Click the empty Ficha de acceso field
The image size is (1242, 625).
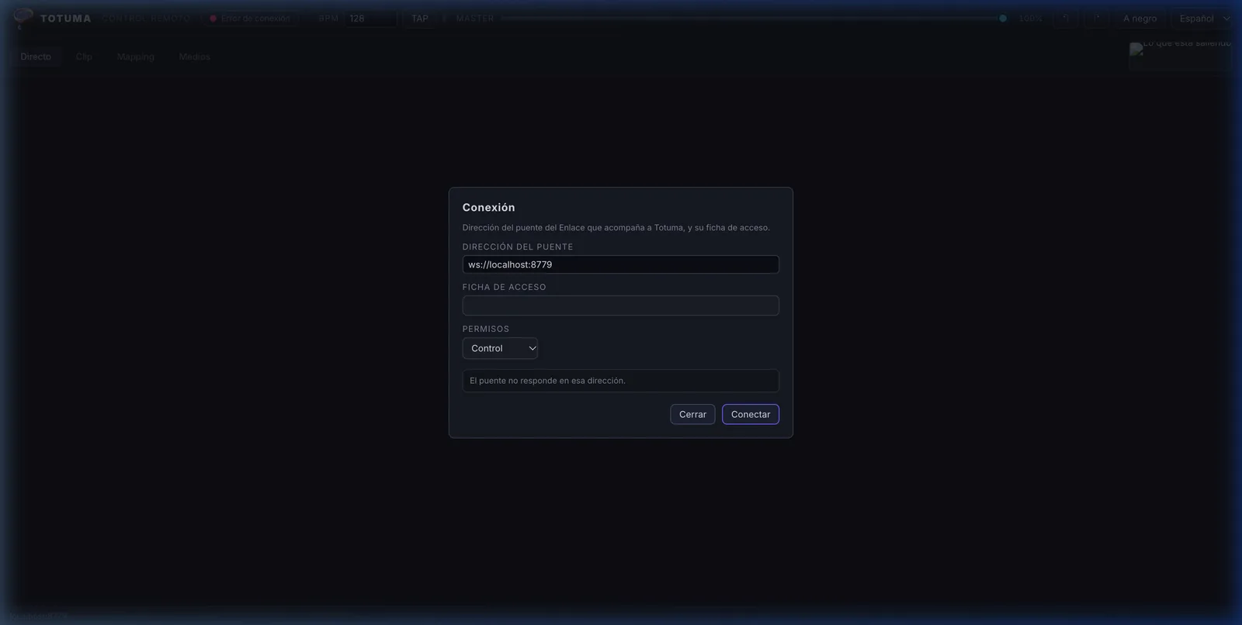[621, 306]
